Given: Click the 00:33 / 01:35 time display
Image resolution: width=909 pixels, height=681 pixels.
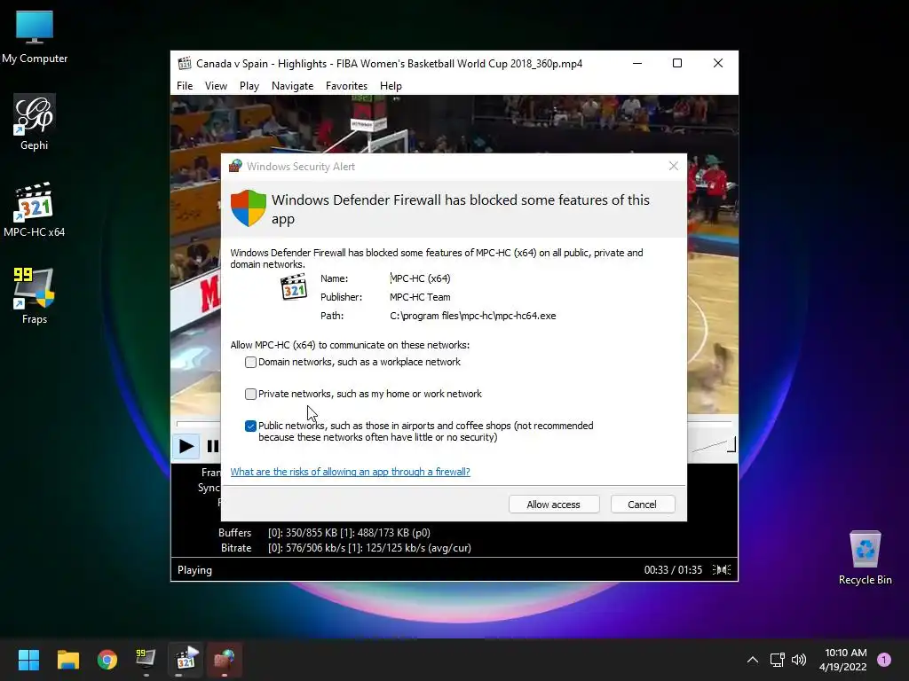Looking at the screenshot, I should click(x=673, y=570).
